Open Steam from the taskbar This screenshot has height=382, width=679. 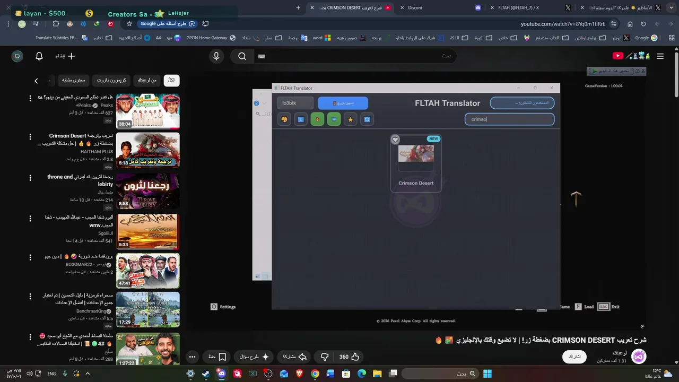click(x=206, y=374)
